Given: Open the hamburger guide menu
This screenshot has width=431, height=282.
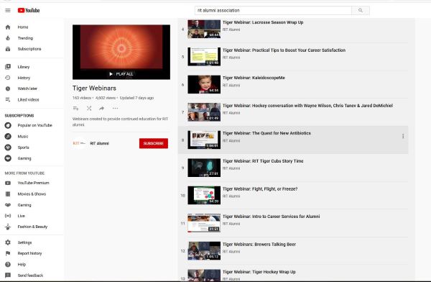Looking at the screenshot, I should click(x=8, y=11).
